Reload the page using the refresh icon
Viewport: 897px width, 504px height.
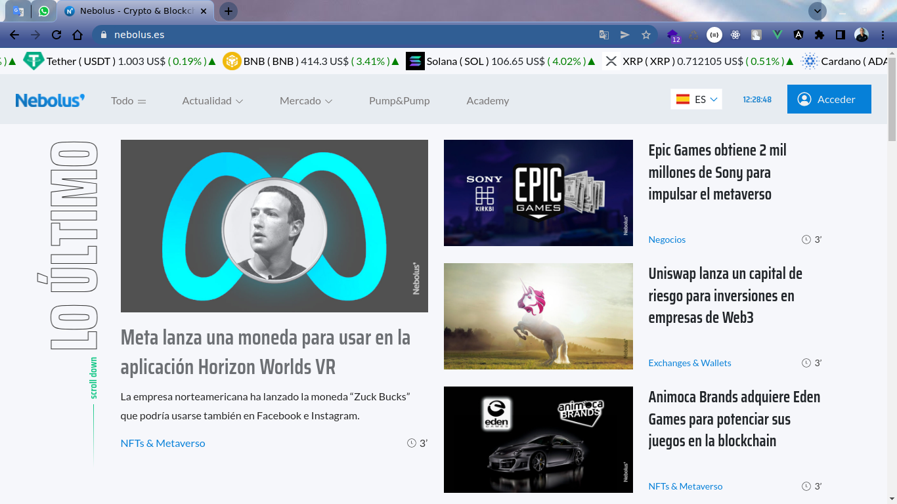click(56, 35)
